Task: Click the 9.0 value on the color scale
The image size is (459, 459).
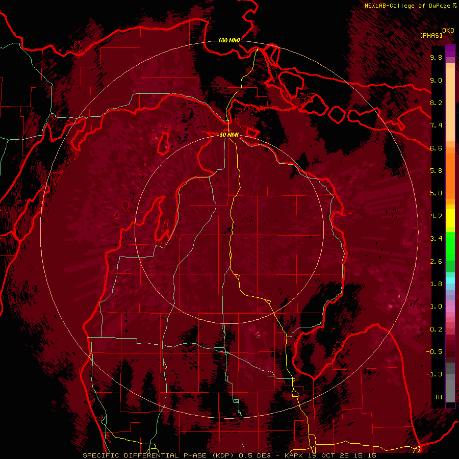Action: point(436,80)
